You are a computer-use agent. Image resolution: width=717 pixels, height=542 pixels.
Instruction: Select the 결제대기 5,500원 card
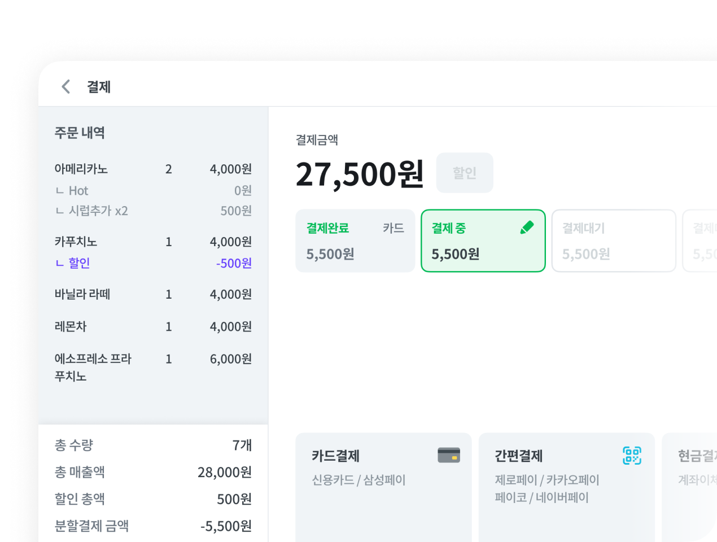click(614, 241)
